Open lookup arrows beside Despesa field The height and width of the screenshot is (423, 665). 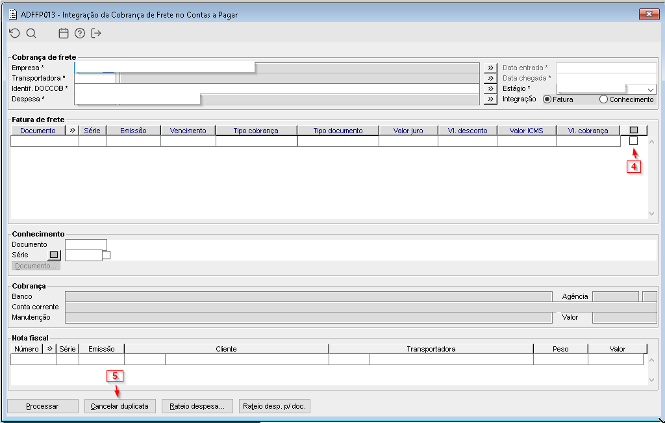[x=490, y=99]
